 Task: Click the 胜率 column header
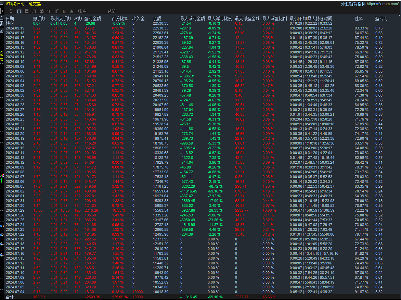[x=359, y=18]
